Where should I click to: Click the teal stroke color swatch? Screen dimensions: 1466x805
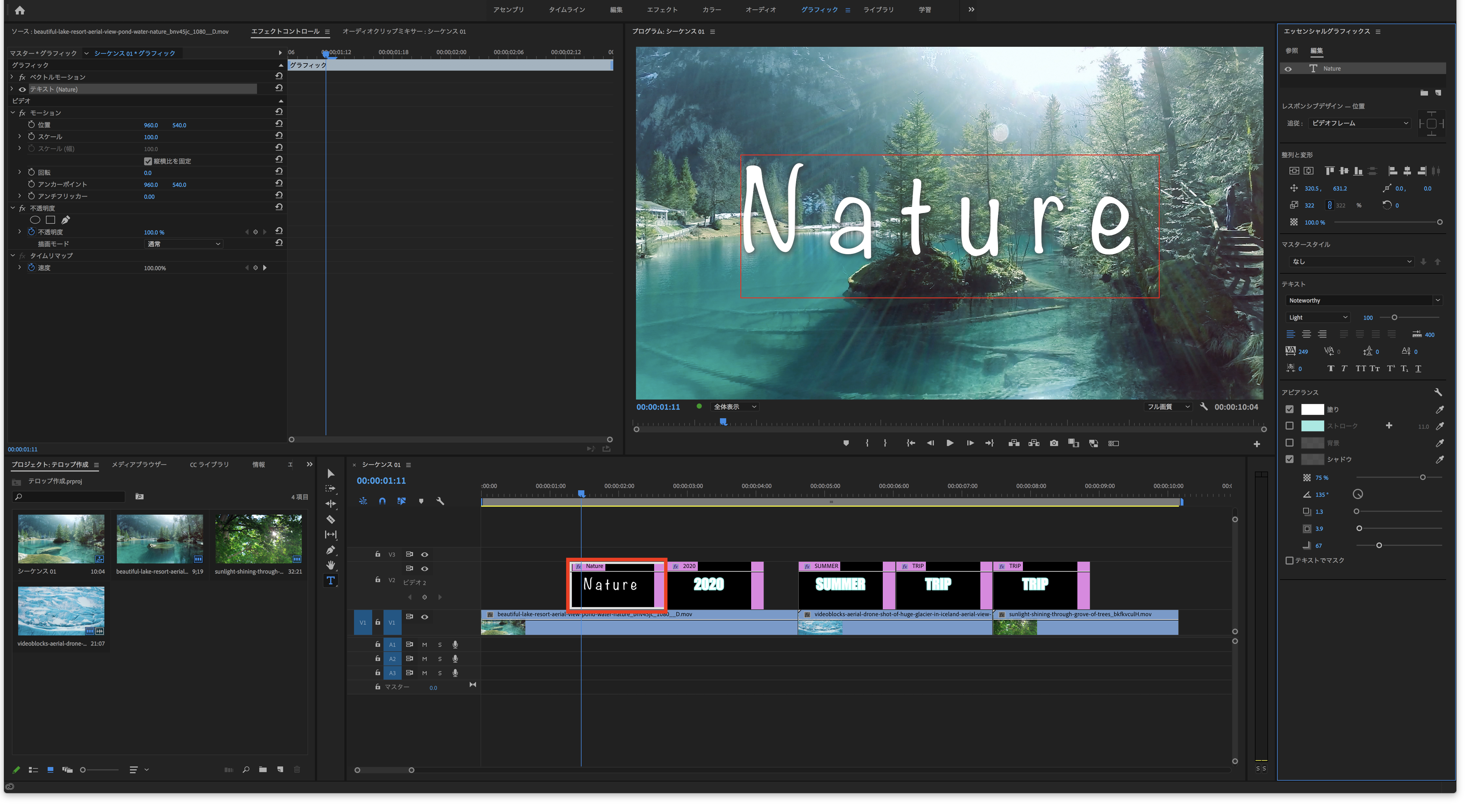[1312, 426]
